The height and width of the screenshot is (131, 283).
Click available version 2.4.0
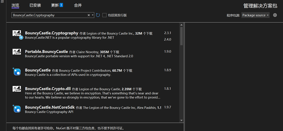click(x=168, y=39)
